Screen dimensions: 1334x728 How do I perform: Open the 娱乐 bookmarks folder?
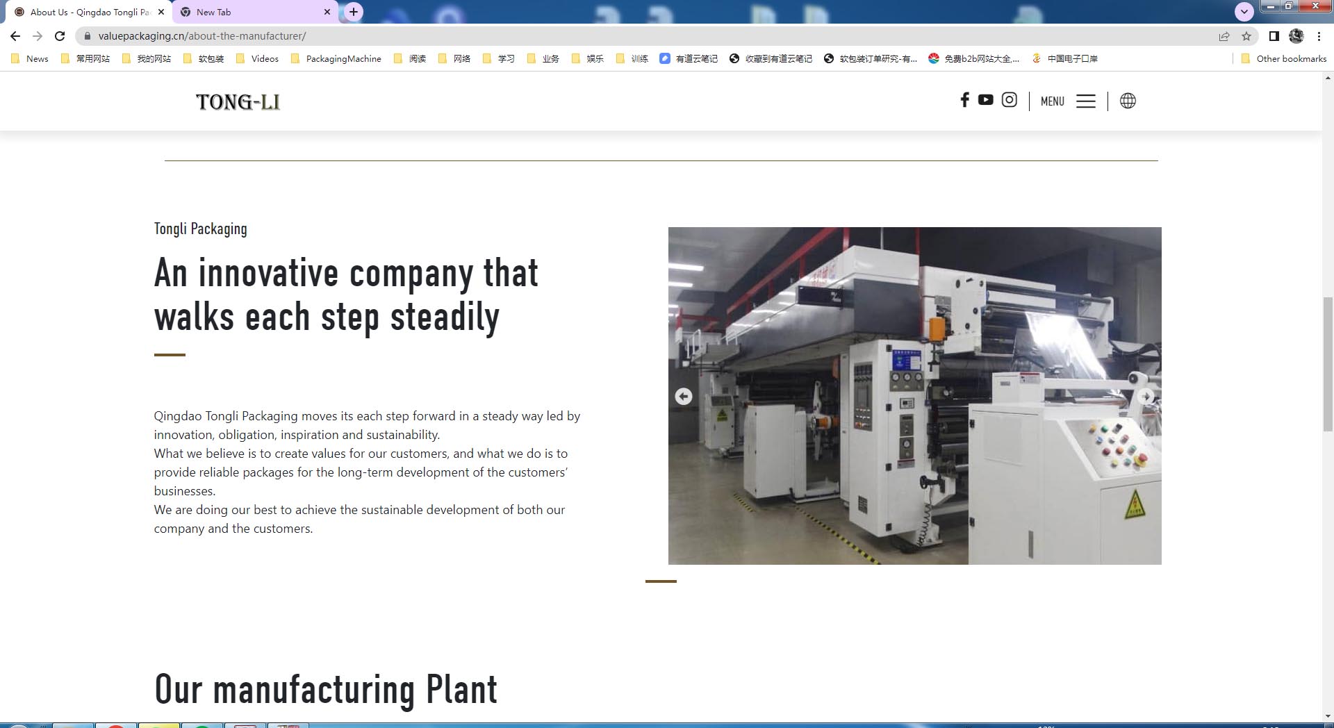click(x=588, y=58)
